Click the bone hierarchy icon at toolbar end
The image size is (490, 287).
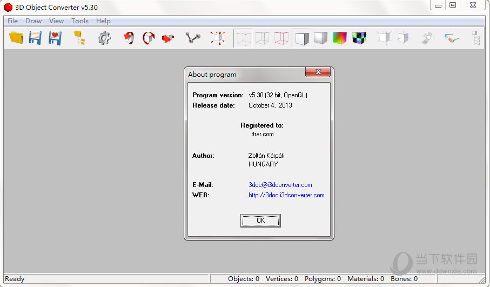point(476,38)
